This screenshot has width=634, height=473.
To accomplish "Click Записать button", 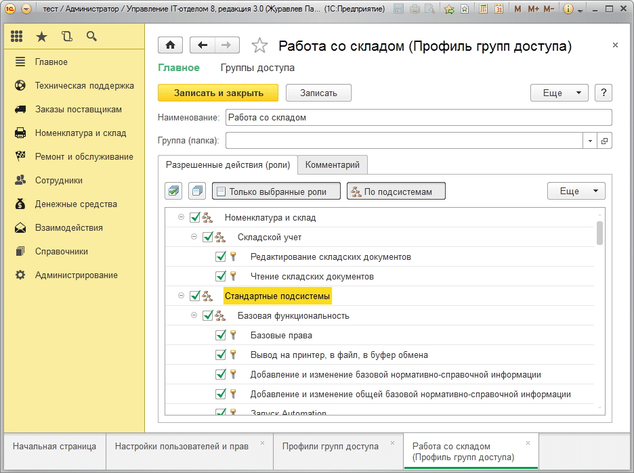I will click(318, 93).
